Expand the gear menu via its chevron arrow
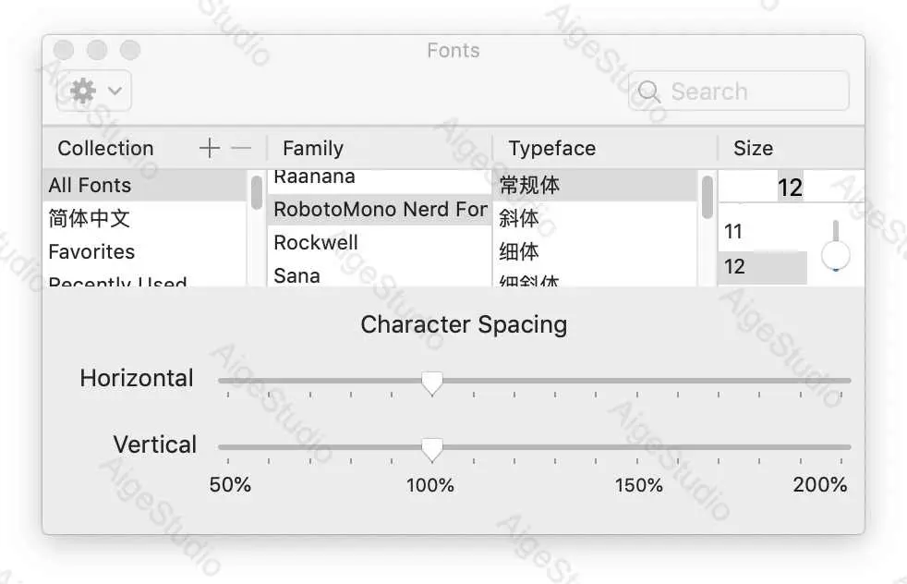The height and width of the screenshot is (584, 907). (113, 91)
